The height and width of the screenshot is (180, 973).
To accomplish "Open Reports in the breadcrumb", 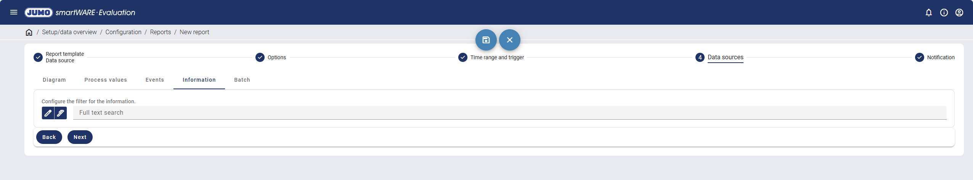I will coord(161,32).
